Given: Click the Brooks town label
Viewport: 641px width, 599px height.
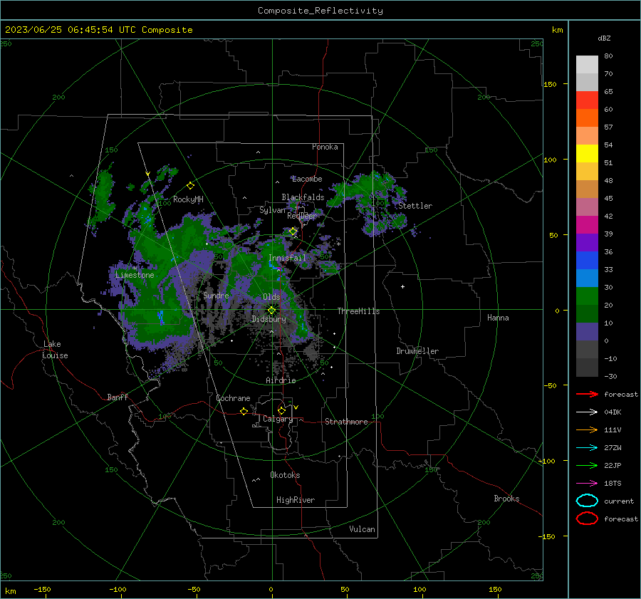Looking at the screenshot, I should click(x=506, y=499).
